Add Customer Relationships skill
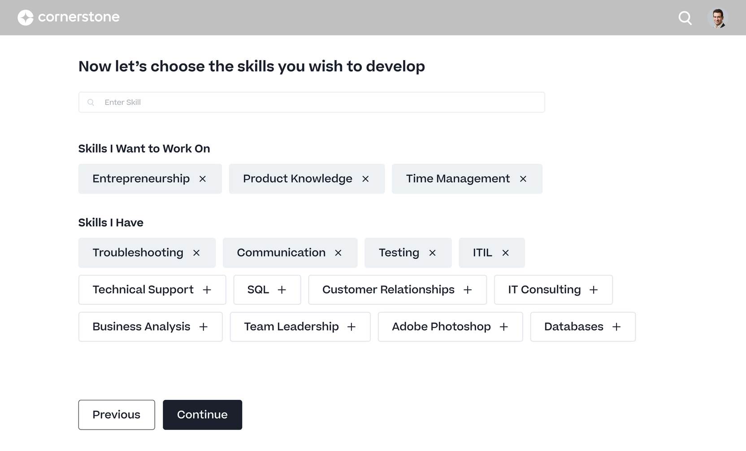The image size is (746, 451). point(468,290)
